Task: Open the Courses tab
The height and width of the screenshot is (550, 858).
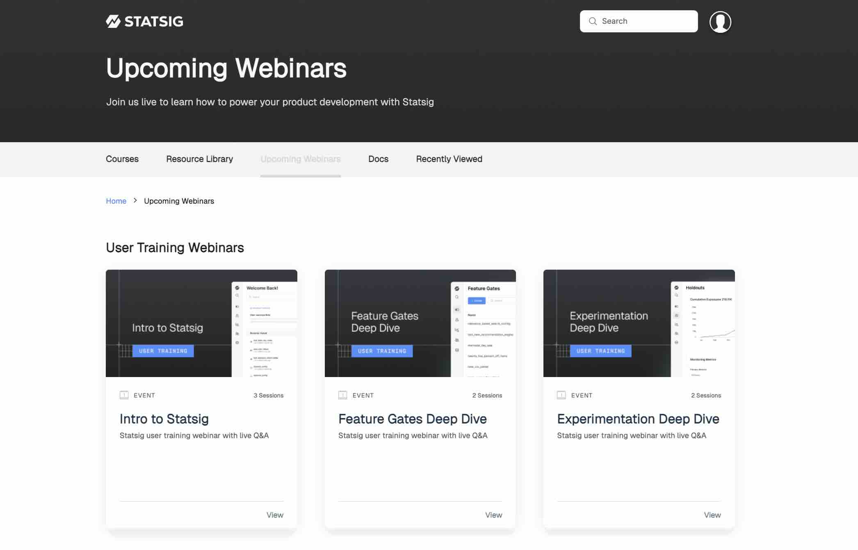Action: [x=122, y=159]
